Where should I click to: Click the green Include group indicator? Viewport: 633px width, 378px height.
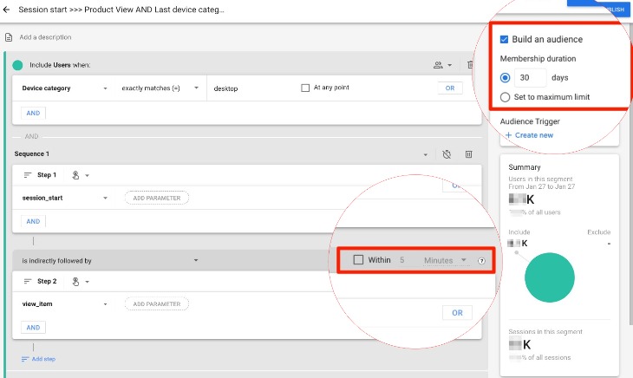point(17,65)
